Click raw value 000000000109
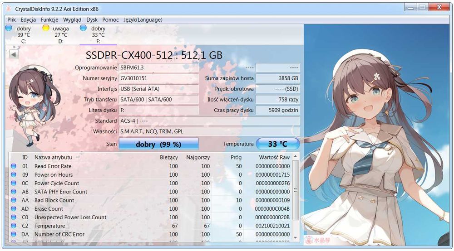Image resolution: width=454 pixels, height=251 pixels. pyautogui.click(x=272, y=200)
